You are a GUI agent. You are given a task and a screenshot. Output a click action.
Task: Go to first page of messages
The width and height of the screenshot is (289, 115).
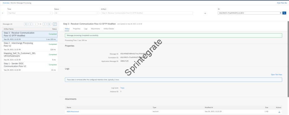[26, 24]
